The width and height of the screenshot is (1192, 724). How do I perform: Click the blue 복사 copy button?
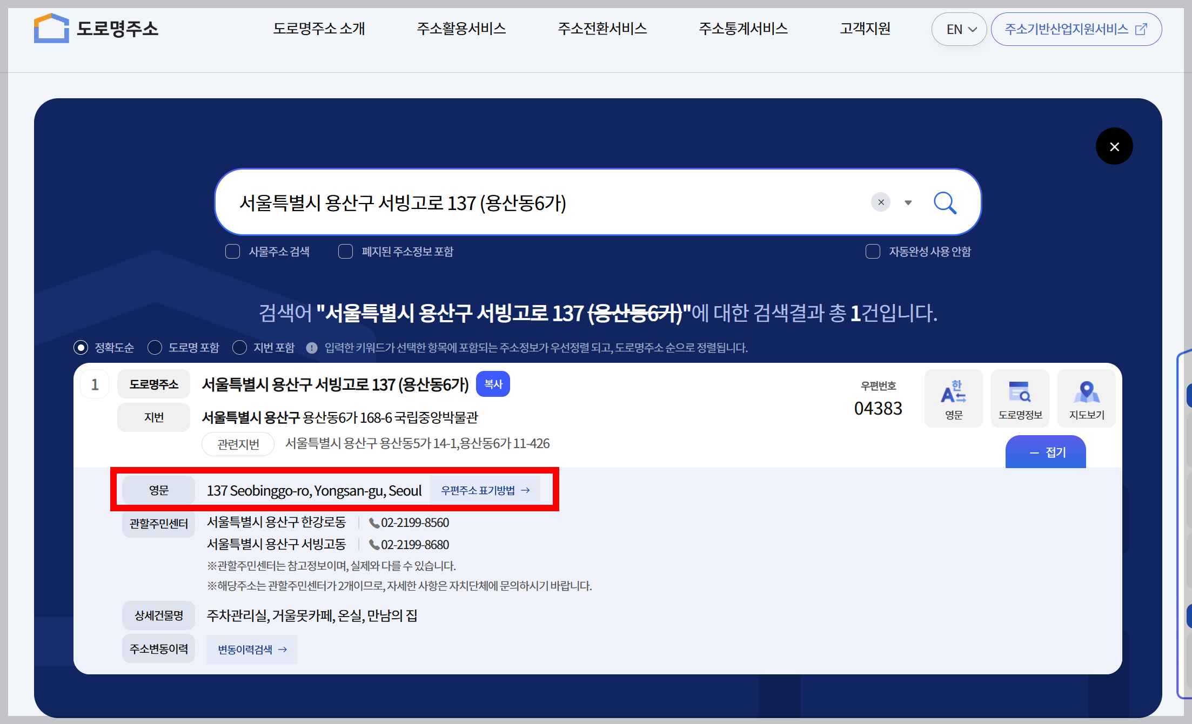click(x=493, y=384)
